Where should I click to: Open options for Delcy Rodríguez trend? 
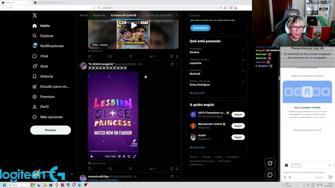point(243,81)
